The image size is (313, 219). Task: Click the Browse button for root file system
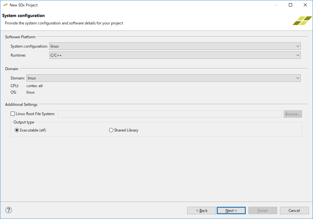293,114
